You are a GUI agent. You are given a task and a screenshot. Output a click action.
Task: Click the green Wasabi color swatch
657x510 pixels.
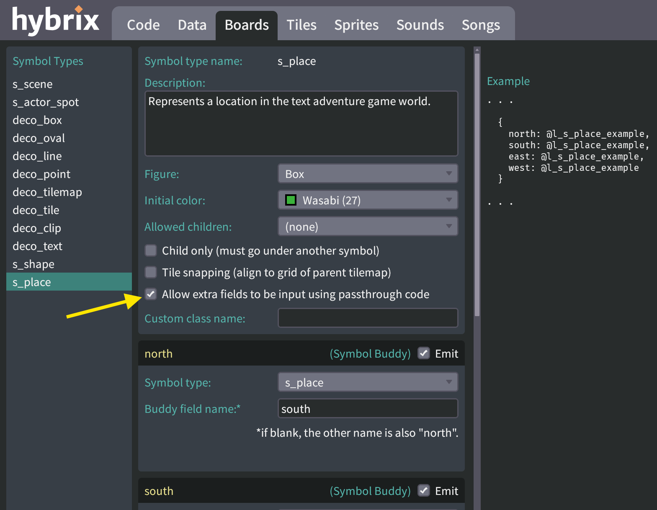(291, 200)
